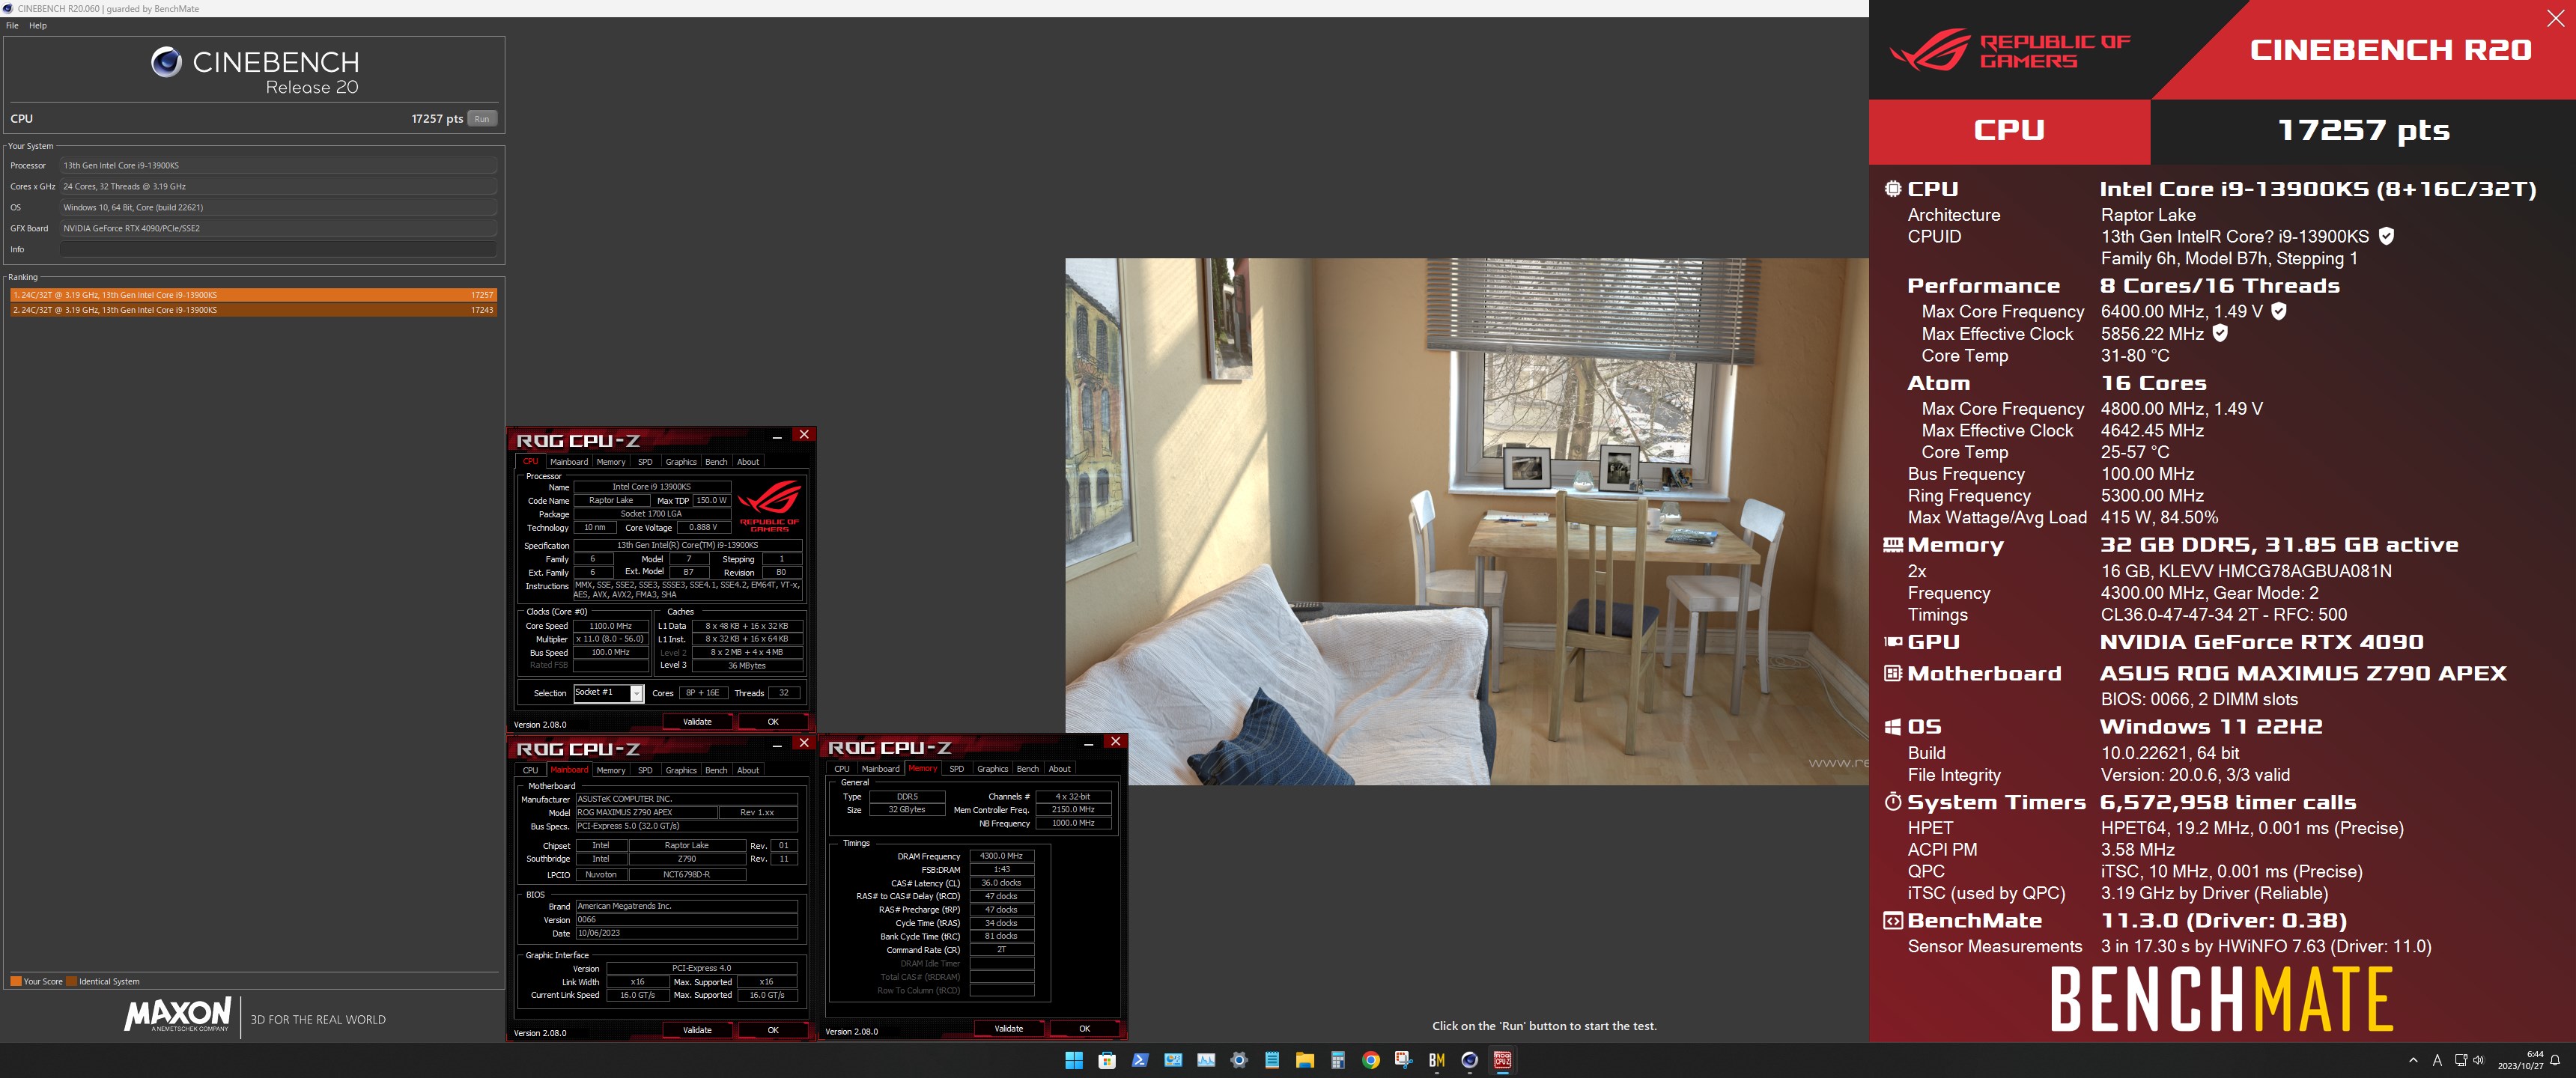
Task: Switch to Cinebench via its taskbar icon
Action: 1470,1060
